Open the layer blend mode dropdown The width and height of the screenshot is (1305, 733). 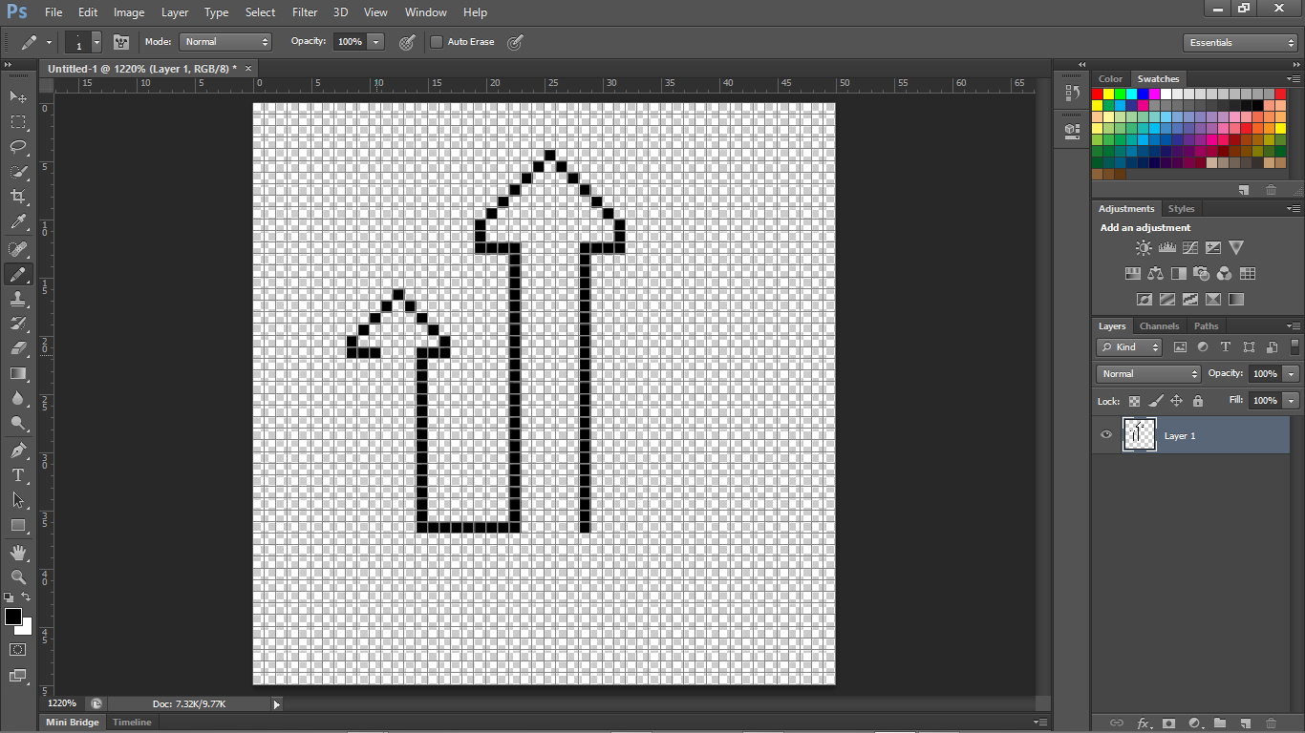pos(1148,374)
